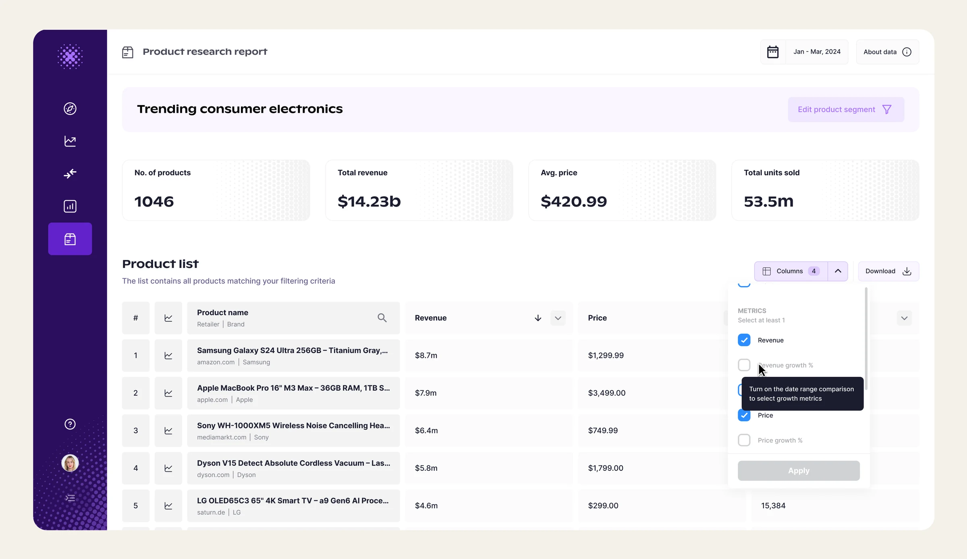Open the bar chart sidebar icon
This screenshot has height=559, width=967.
[70, 206]
